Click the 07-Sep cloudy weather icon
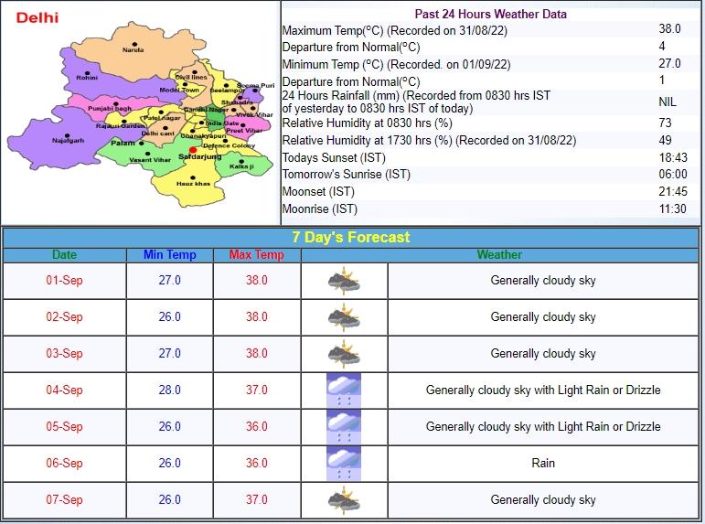This screenshot has height=524, width=705. (x=344, y=500)
